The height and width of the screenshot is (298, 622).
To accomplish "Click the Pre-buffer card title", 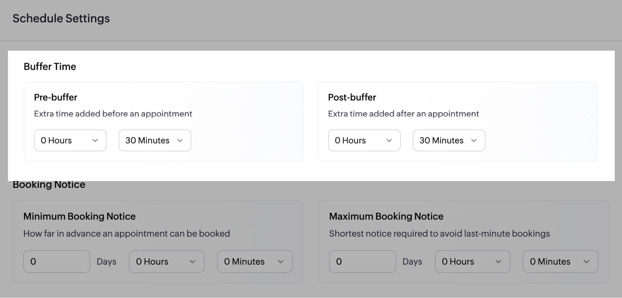I will point(56,97).
